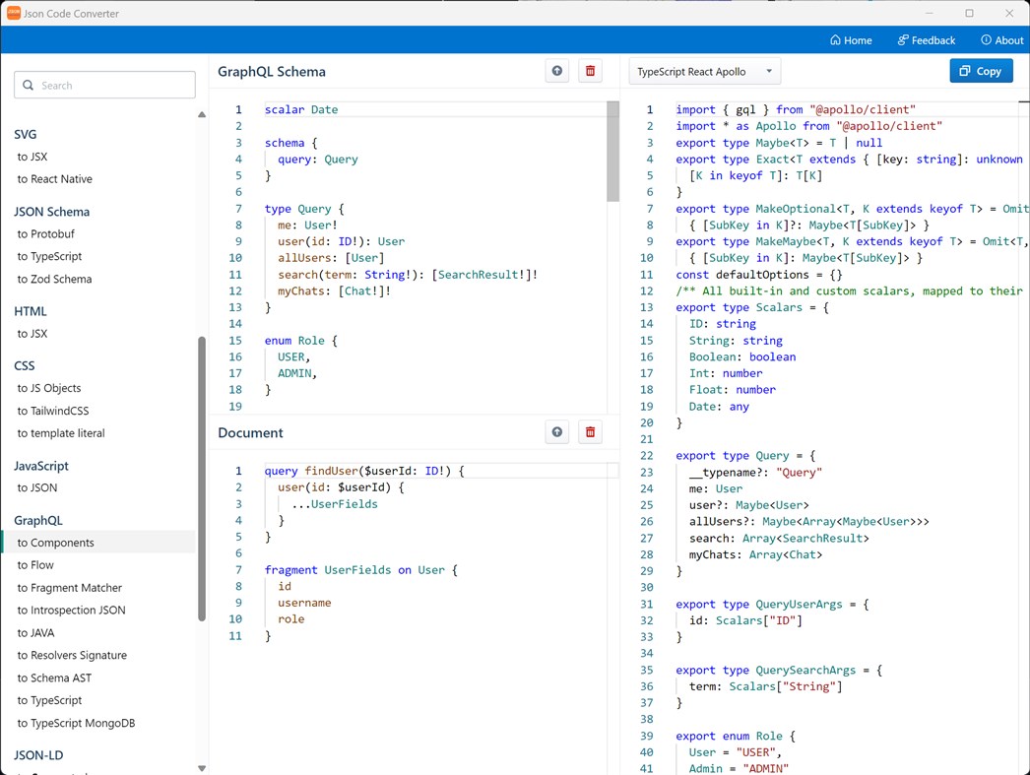Select CSS to TailwindCSS conversion
Viewport: 1030px width, 775px height.
tap(54, 411)
